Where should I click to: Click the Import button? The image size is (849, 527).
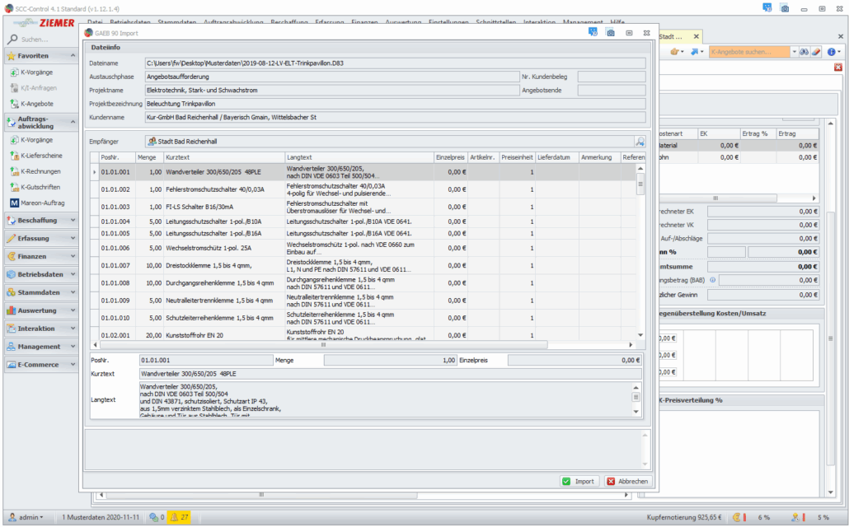pos(578,481)
